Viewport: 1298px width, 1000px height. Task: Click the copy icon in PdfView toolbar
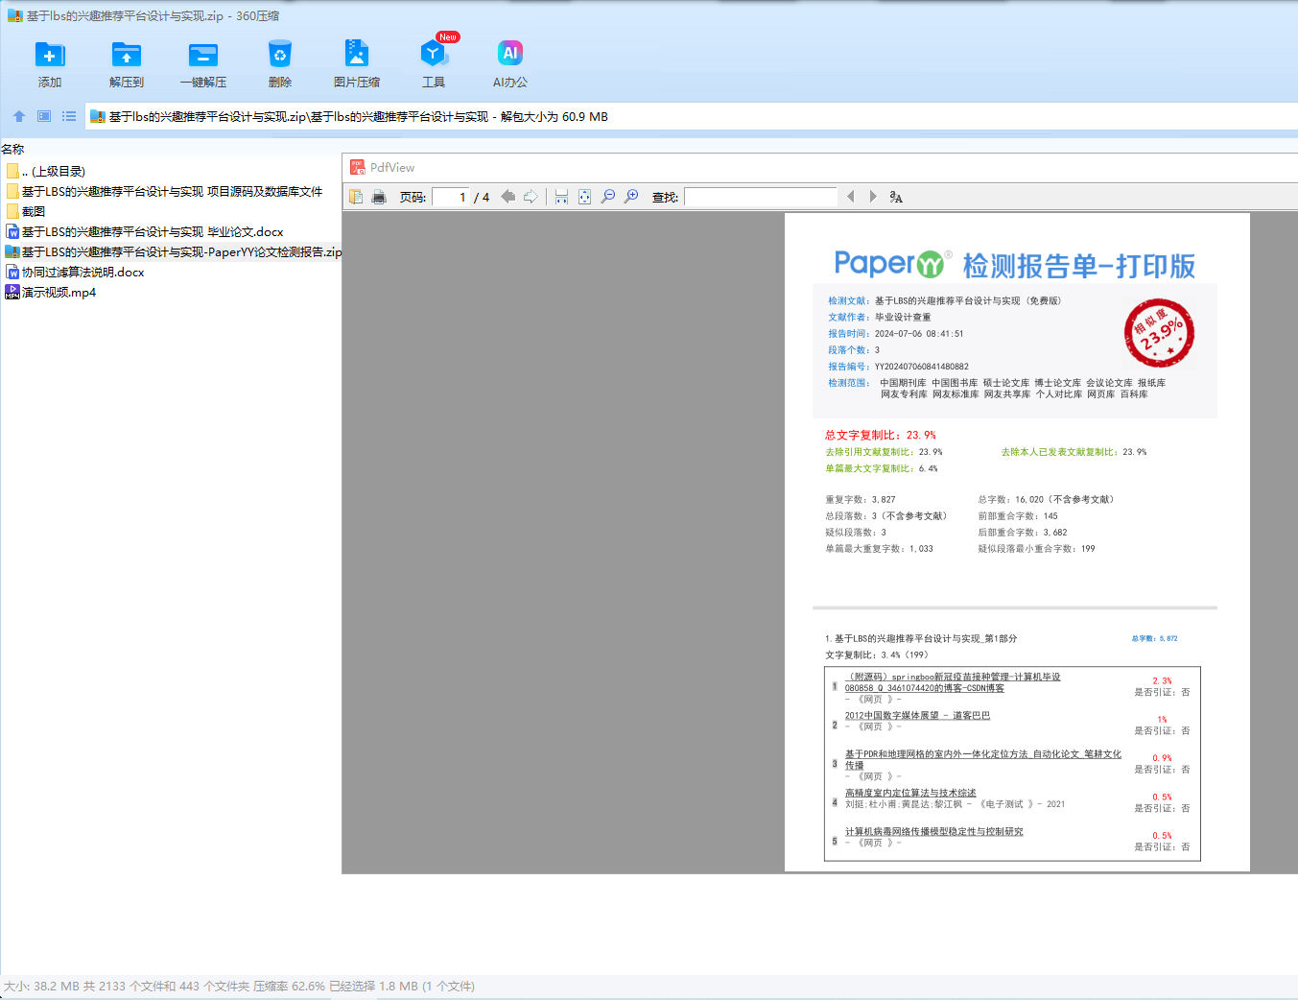click(356, 197)
